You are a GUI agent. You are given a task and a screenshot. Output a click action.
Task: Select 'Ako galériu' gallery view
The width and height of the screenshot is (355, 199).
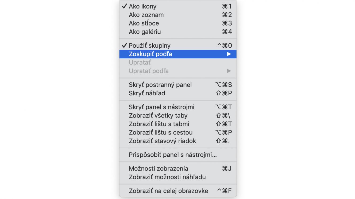tap(178, 32)
